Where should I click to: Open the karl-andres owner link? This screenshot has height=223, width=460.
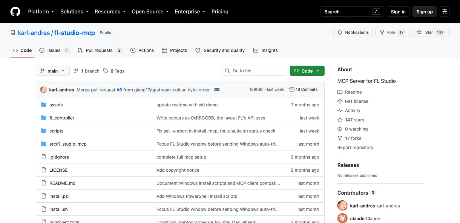pyautogui.click(x=34, y=33)
